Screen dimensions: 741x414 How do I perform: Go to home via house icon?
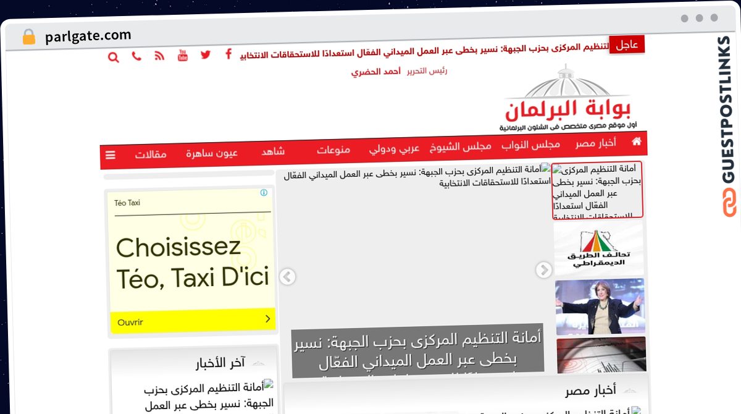click(x=637, y=142)
